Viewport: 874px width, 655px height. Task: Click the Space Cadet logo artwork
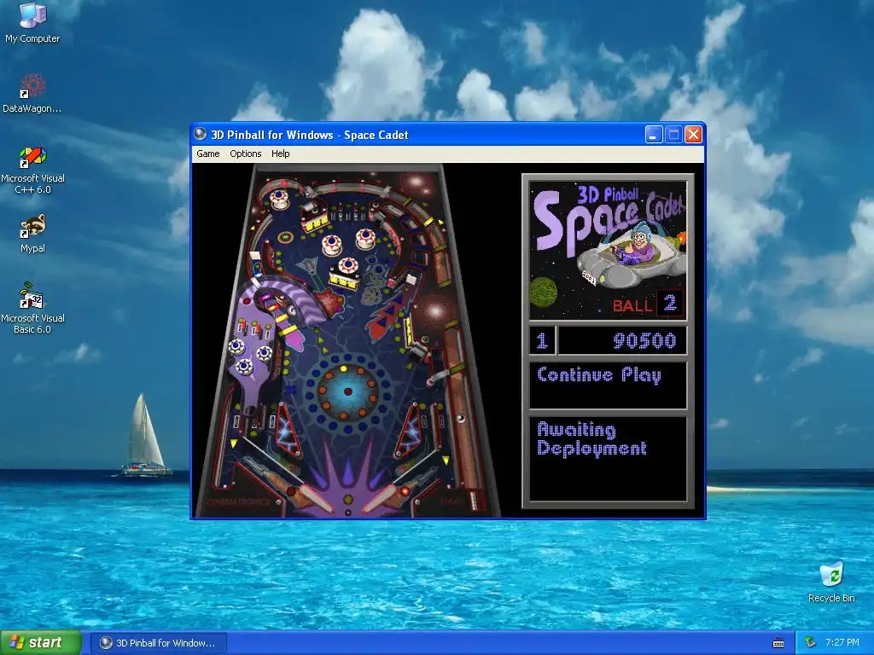point(608,250)
